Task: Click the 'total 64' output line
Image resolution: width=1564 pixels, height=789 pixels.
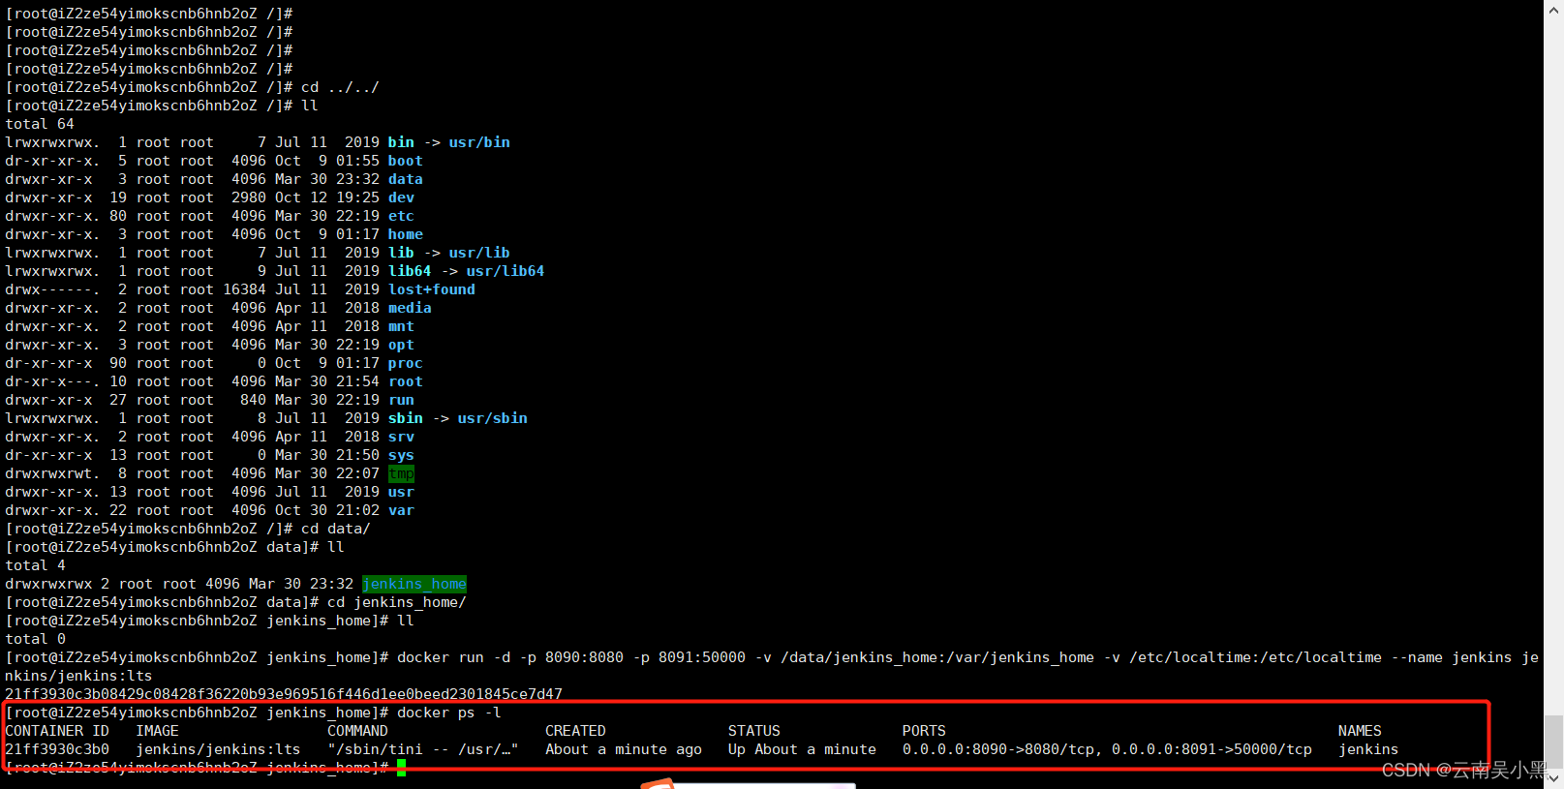Action: click(x=40, y=124)
